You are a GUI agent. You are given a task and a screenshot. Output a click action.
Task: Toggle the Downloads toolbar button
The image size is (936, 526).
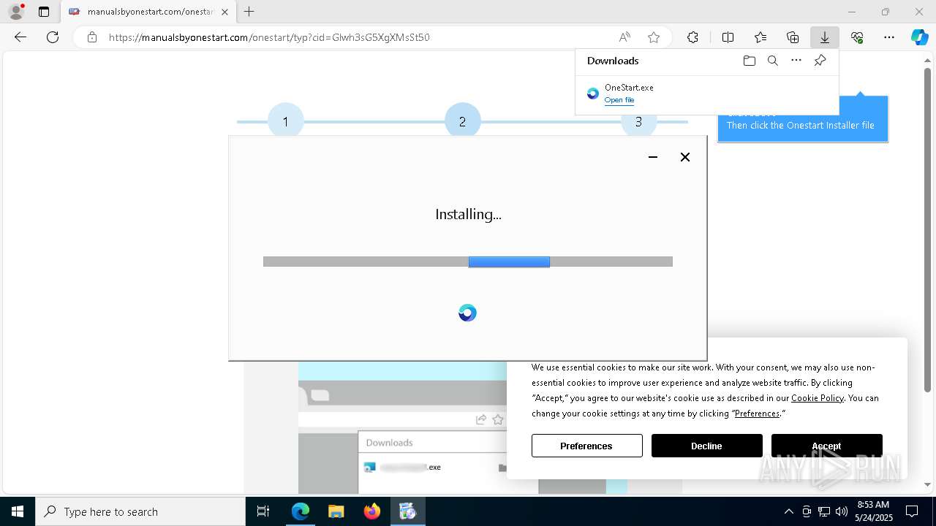(825, 37)
